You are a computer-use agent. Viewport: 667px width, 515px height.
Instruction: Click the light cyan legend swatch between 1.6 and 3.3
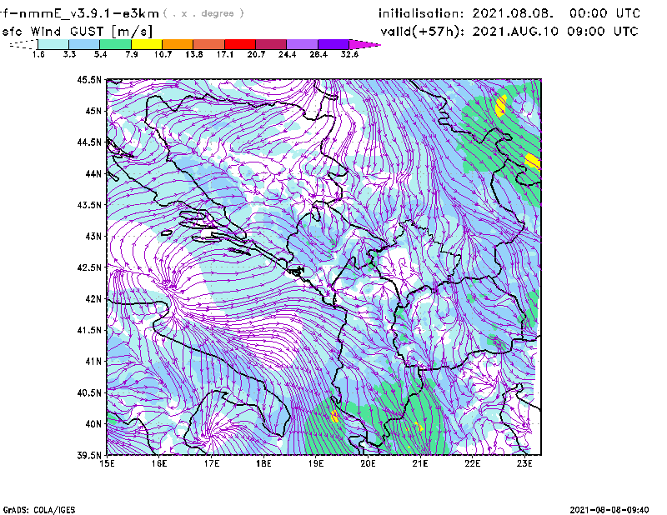[53, 44]
